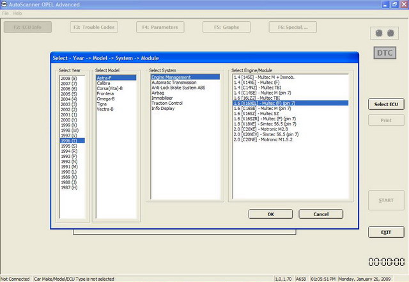Screen dimensions: 409x282
Task: Select 1.4 [X14XE] Multec (F) engine
Action: [x=291, y=82]
